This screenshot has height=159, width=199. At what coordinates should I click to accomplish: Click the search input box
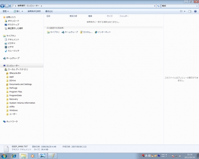pyautogui.click(x=179, y=6)
